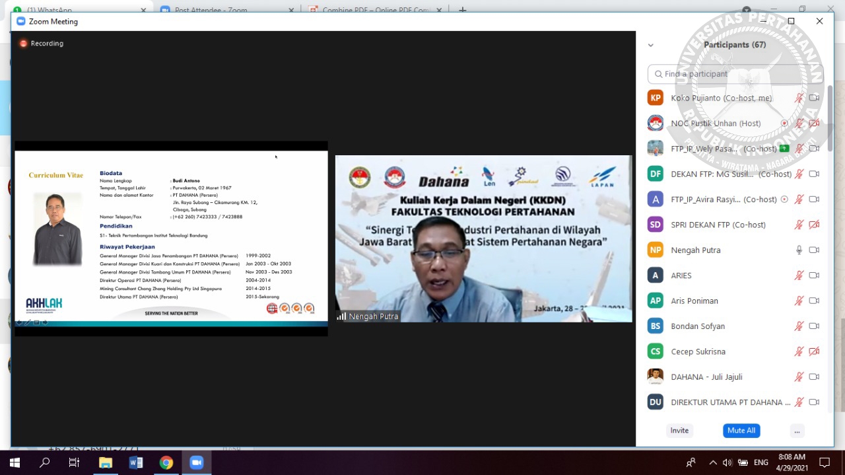
Task: Click muted mic icon for DEKAN FTP
Action: click(799, 174)
